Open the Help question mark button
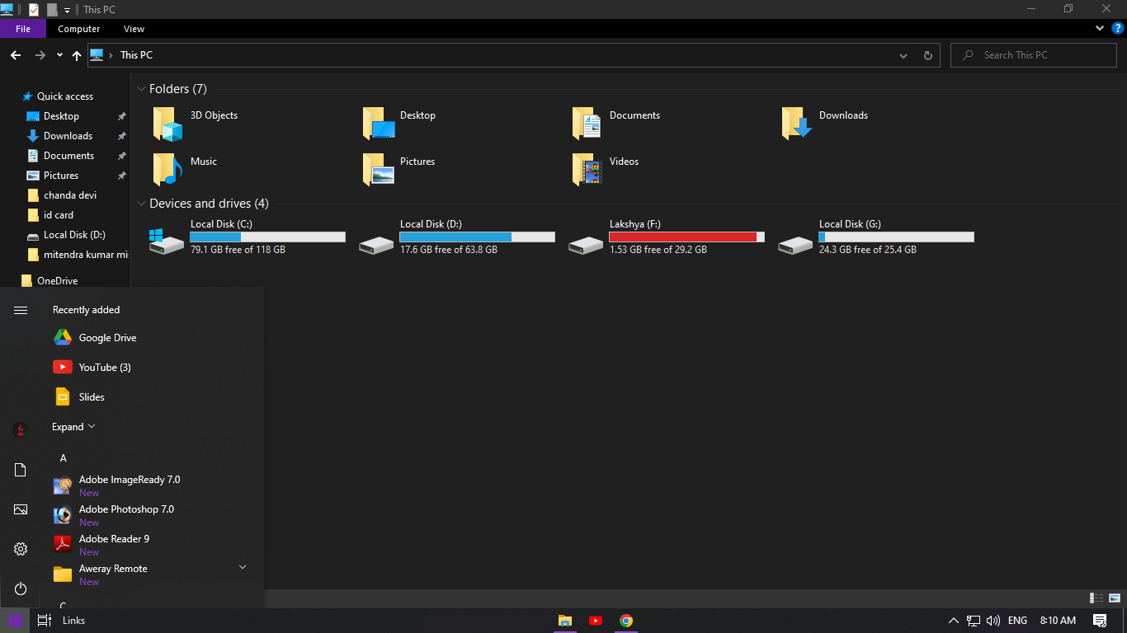 pyautogui.click(x=1118, y=28)
